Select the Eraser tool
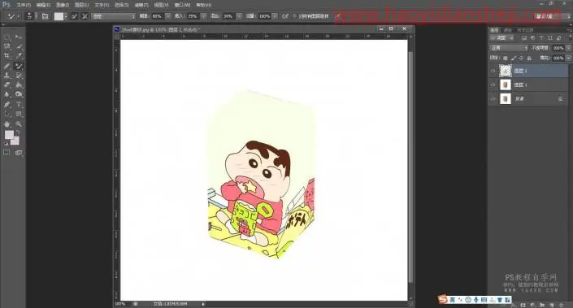Viewport: 573px width, 308px height. (7, 85)
